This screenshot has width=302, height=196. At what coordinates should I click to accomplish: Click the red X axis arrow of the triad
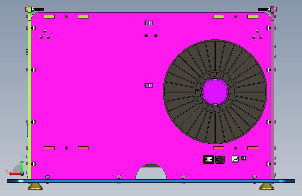tap(15, 174)
